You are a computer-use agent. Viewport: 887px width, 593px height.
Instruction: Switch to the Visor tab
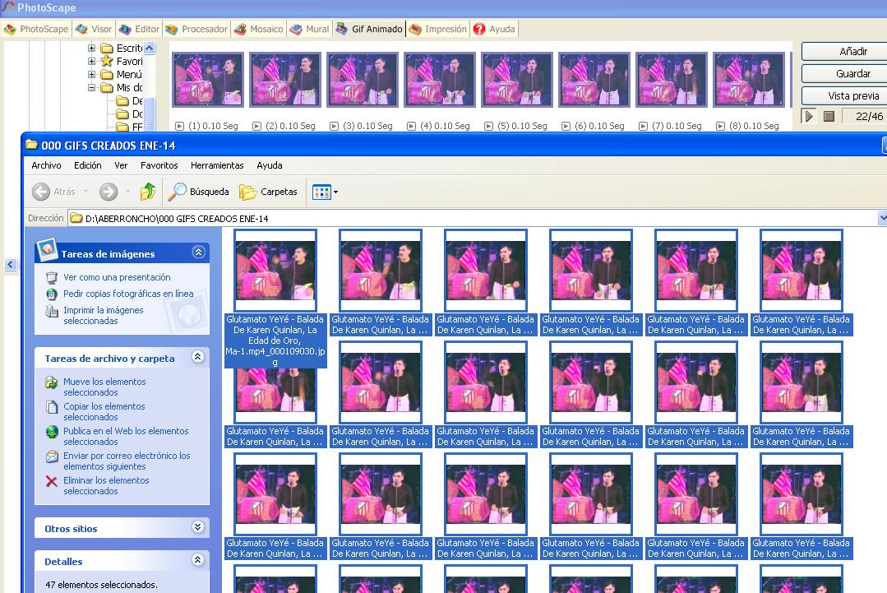pos(94,29)
